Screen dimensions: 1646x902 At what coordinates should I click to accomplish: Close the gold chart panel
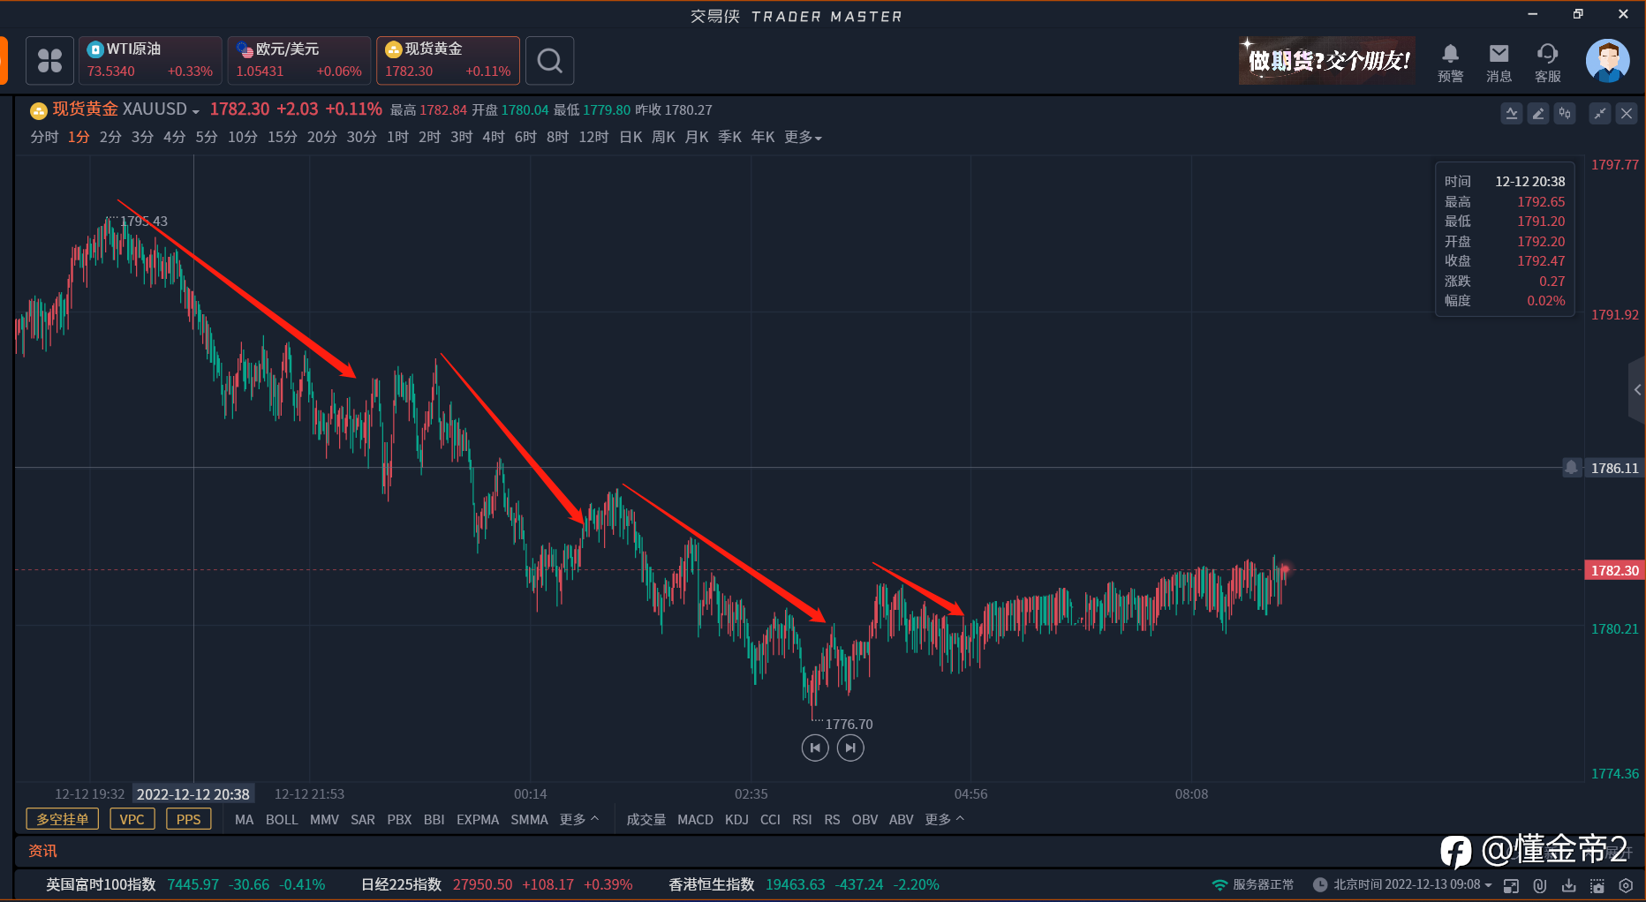point(1627,113)
